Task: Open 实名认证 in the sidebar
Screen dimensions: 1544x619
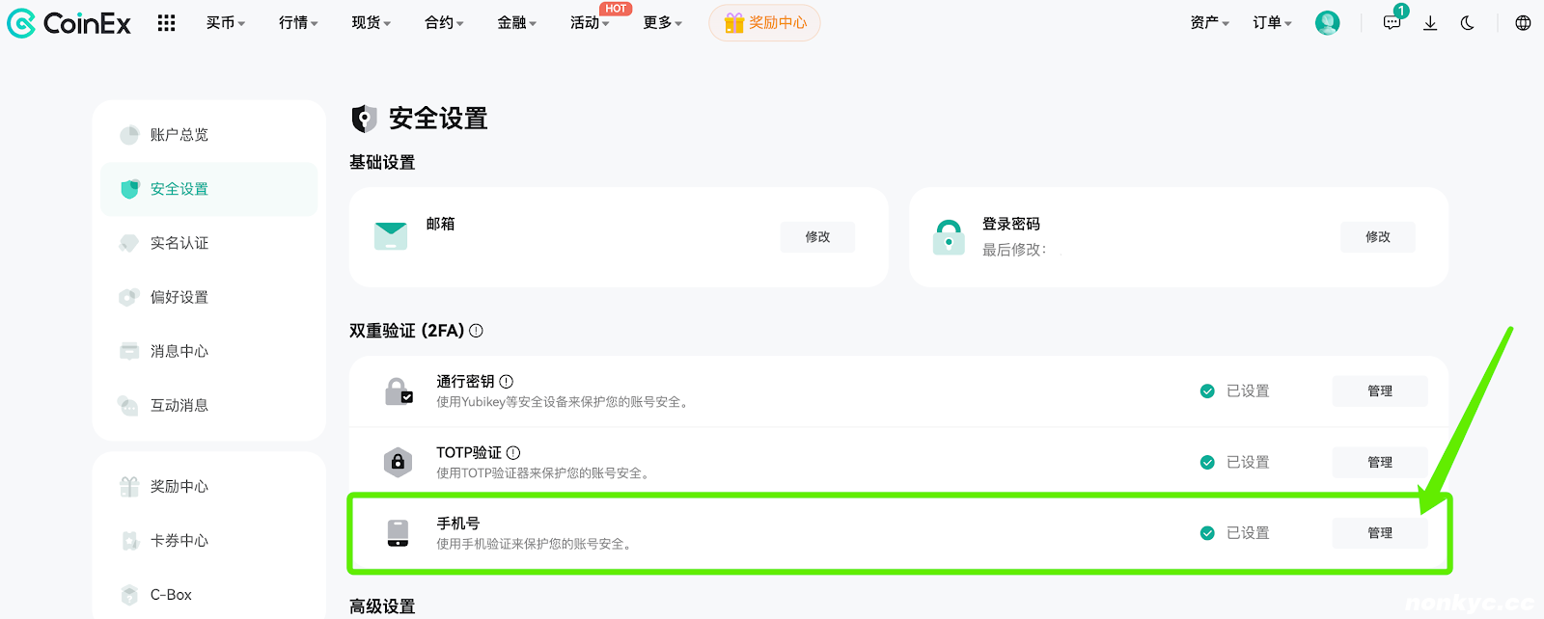Action: coord(179,243)
